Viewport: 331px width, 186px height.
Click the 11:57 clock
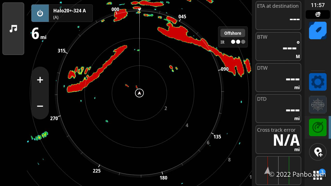pos(318,5)
